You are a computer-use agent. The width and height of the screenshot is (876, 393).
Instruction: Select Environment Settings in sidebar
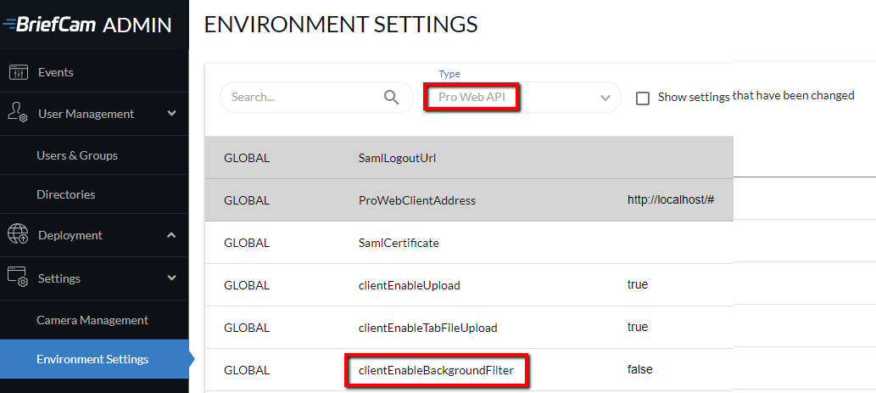pyautogui.click(x=94, y=359)
